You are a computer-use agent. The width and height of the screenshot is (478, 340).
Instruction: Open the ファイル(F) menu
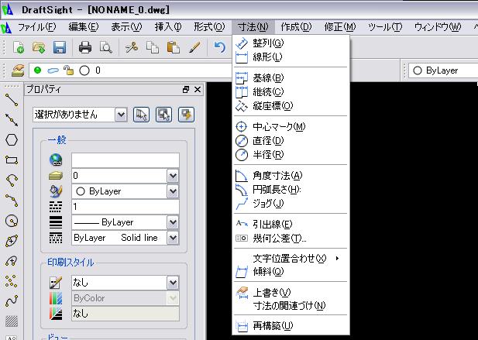tap(36, 27)
